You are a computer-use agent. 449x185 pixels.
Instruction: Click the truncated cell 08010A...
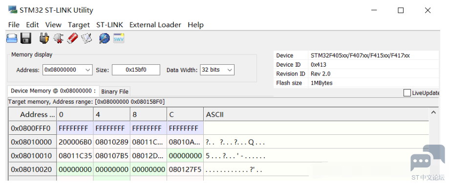click(185, 142)
